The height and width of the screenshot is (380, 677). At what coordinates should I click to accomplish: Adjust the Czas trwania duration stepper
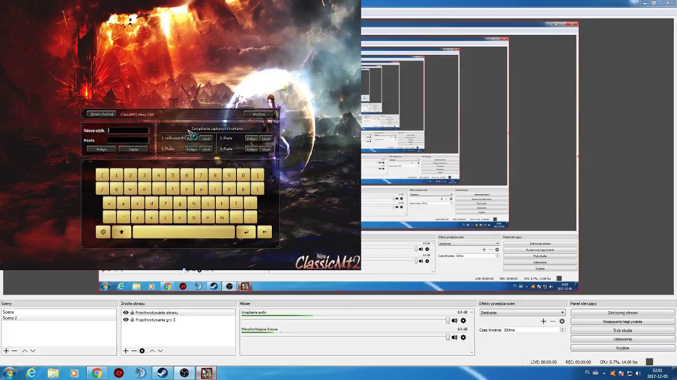point(562,330)
